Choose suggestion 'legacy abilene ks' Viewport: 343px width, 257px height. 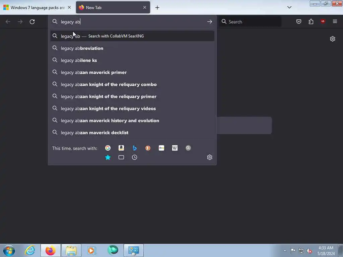(132, 60)
